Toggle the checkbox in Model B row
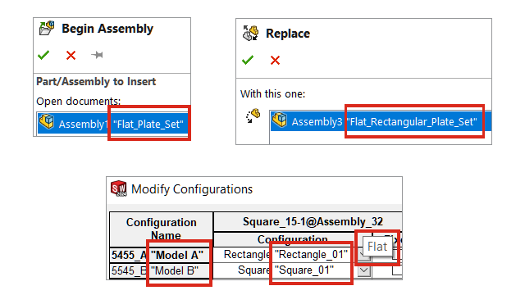The image size is (525, 295). click(397, 270)
